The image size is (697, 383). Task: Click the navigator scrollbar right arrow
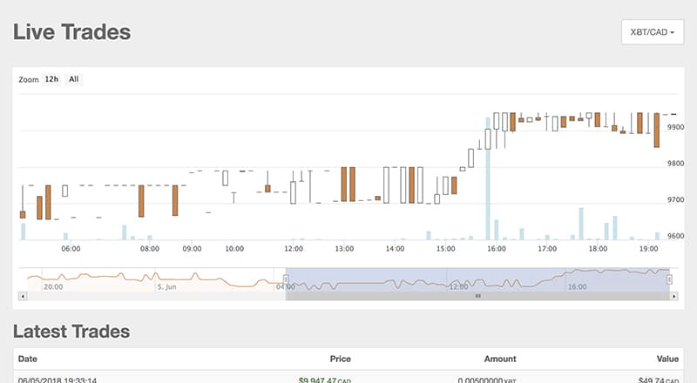pyautogui.click(x=672, y=296)
